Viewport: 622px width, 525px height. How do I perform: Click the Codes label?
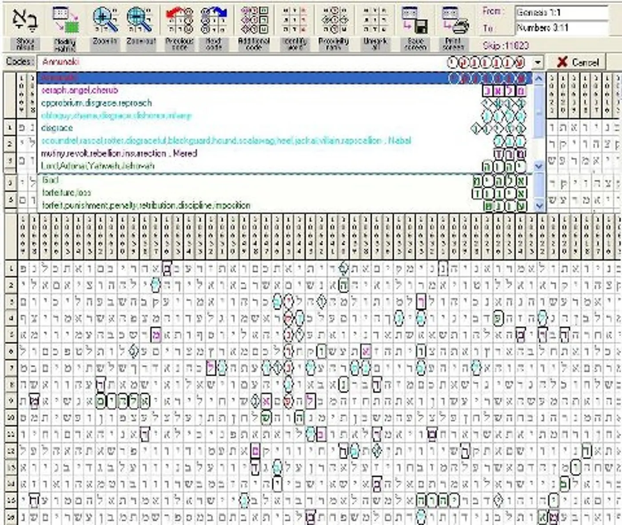(20, 62)
